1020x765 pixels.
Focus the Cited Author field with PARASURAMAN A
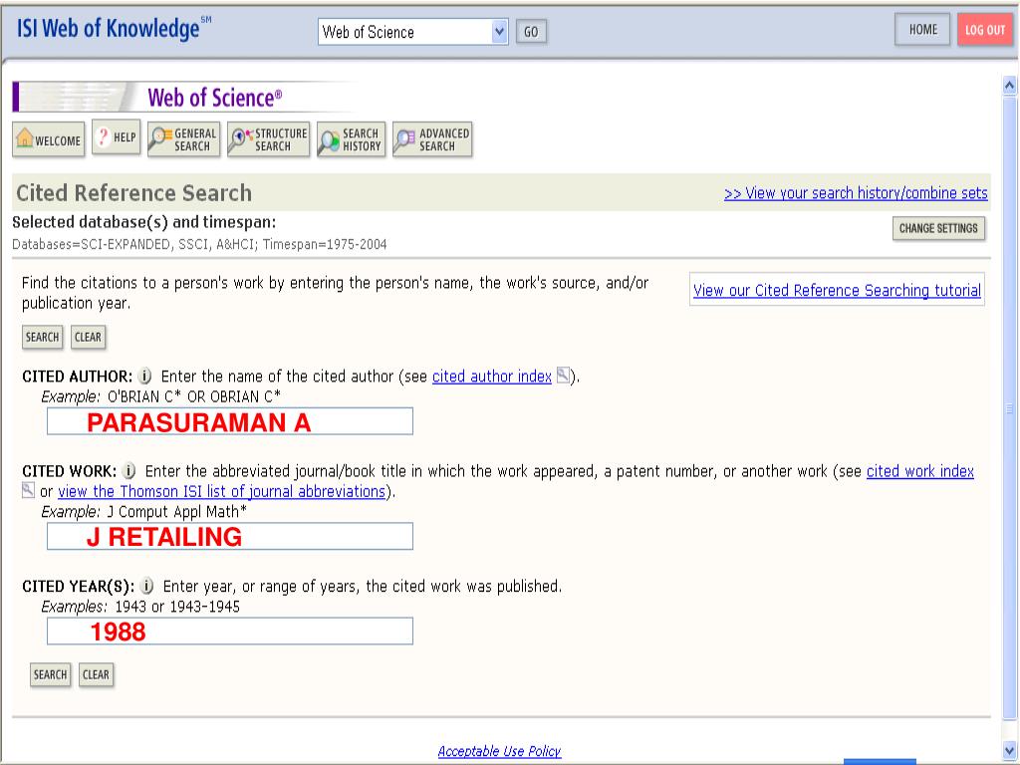230,421
